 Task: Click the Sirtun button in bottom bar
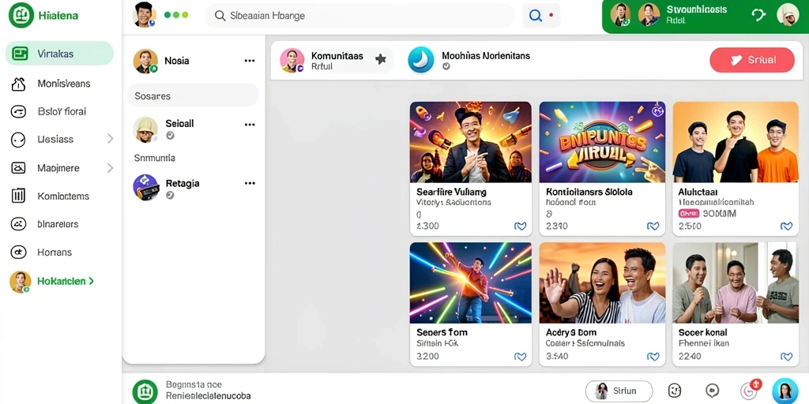(x=619, y=391)
